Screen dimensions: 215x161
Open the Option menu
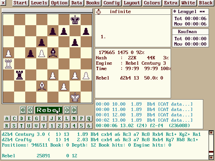point(59,3)
